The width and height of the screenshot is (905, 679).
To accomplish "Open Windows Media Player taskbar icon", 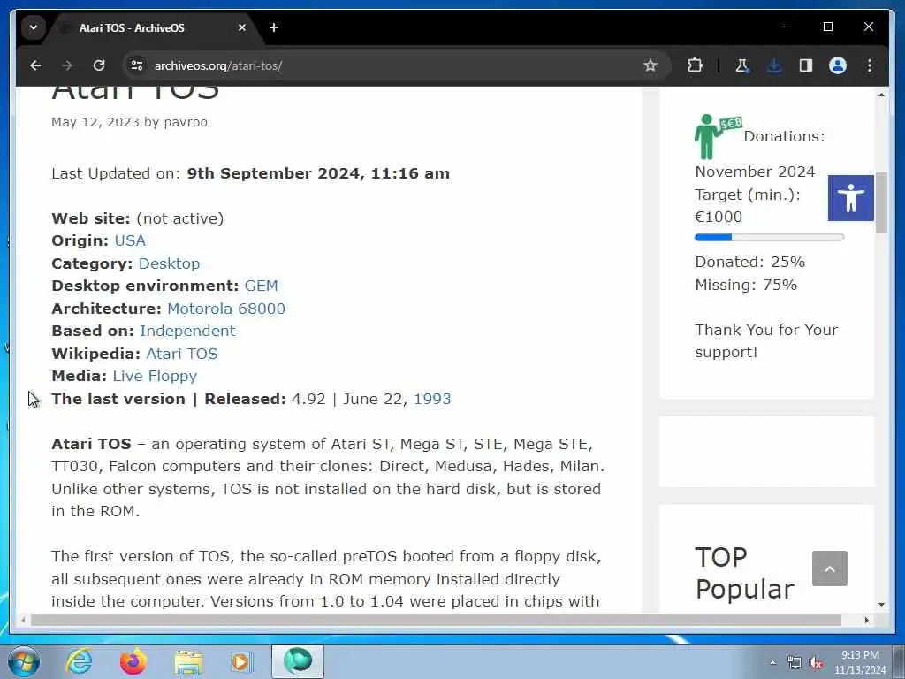I will point(242,661).
